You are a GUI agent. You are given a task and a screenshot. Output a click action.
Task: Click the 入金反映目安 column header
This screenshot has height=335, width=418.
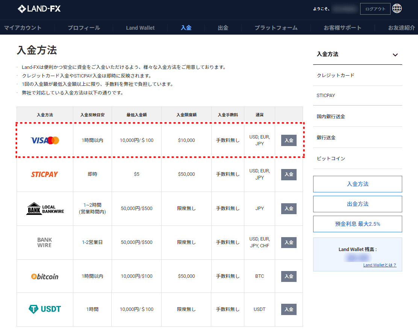point(92,115)
